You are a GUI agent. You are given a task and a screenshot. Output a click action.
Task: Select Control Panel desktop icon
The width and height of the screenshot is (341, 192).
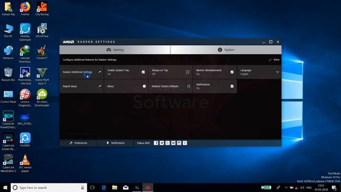pyautogui.click(x=9, y=97)
